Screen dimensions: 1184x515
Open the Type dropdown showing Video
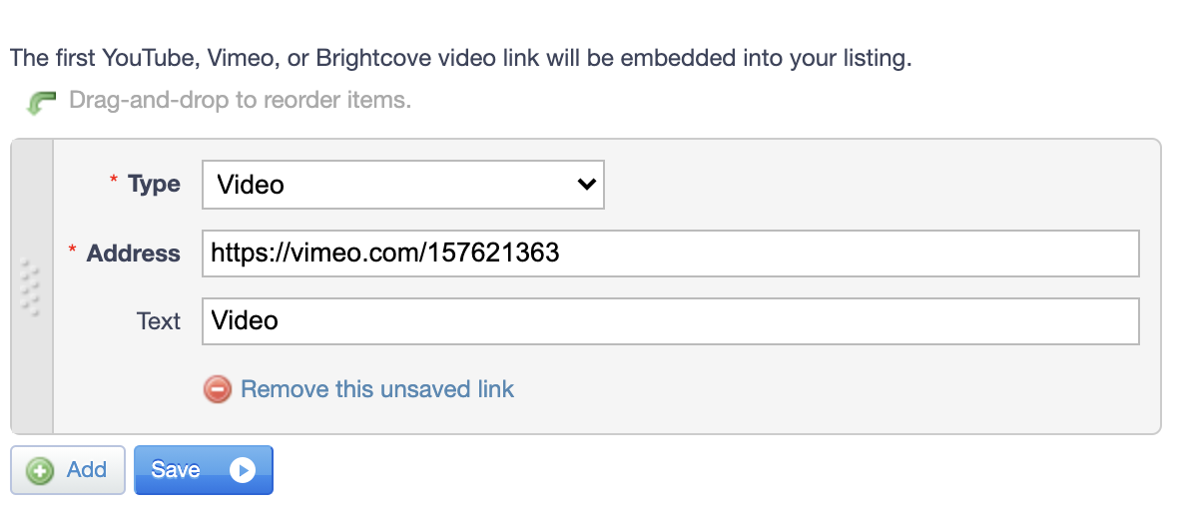(x=403, y=185)
